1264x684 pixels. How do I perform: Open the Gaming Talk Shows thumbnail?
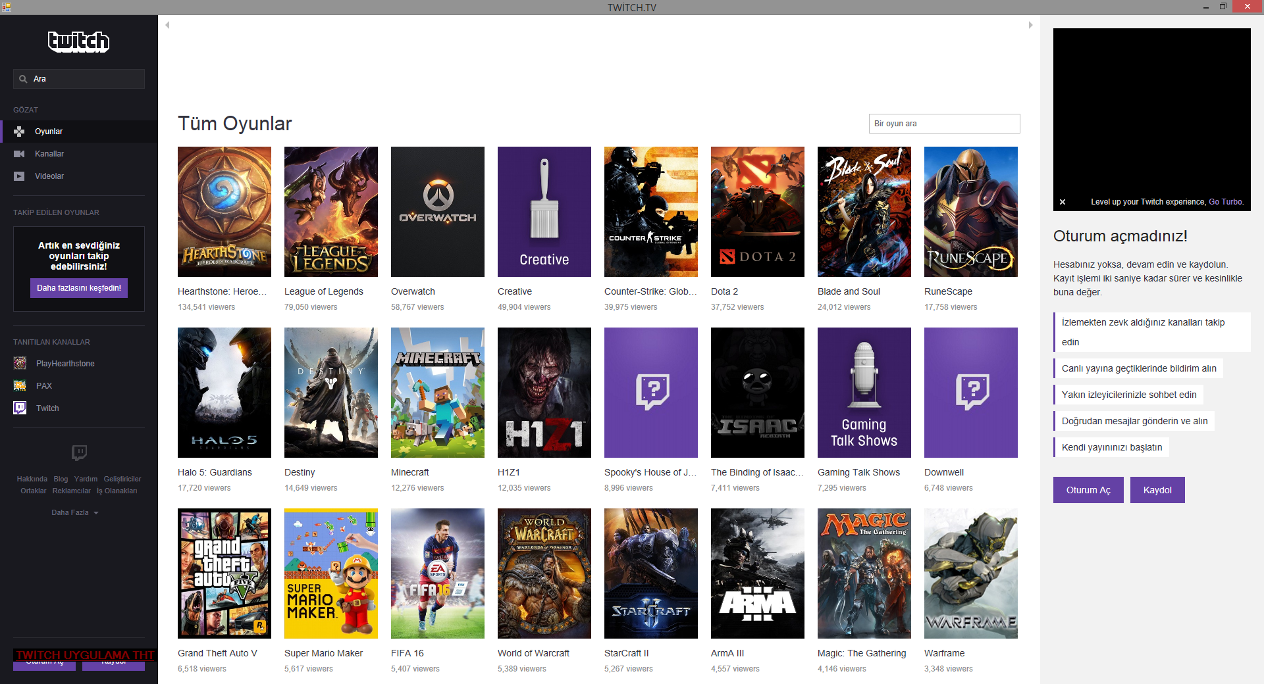pos(864,393)
